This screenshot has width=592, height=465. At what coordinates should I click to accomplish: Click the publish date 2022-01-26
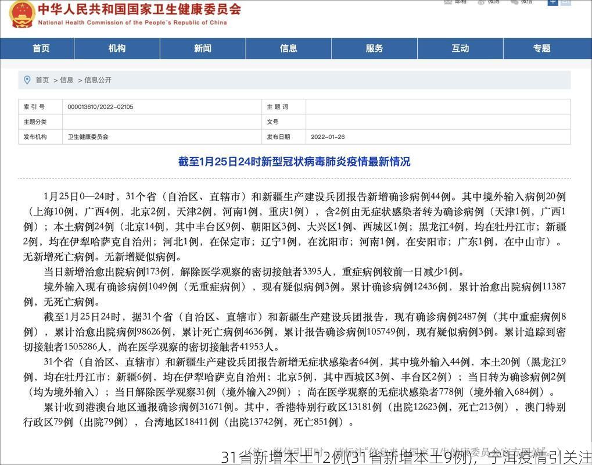[328, 137]
